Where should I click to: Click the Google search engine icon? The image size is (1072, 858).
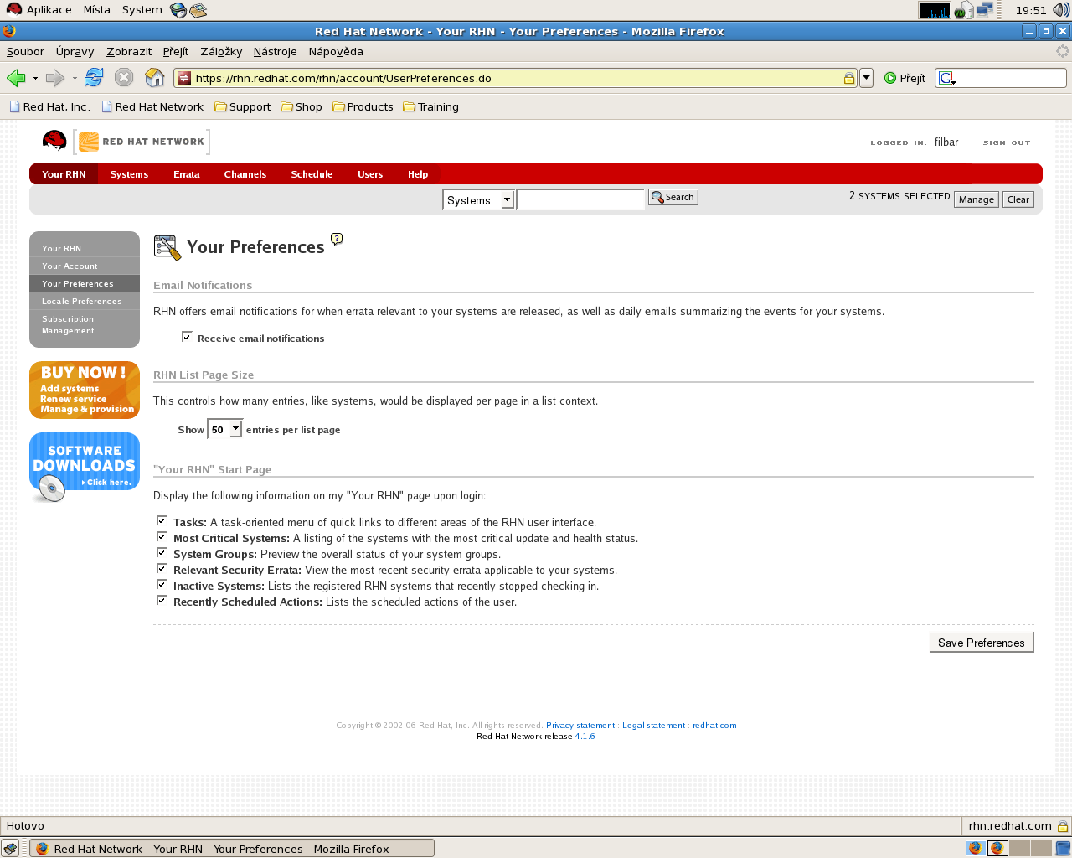pos(947,78)
